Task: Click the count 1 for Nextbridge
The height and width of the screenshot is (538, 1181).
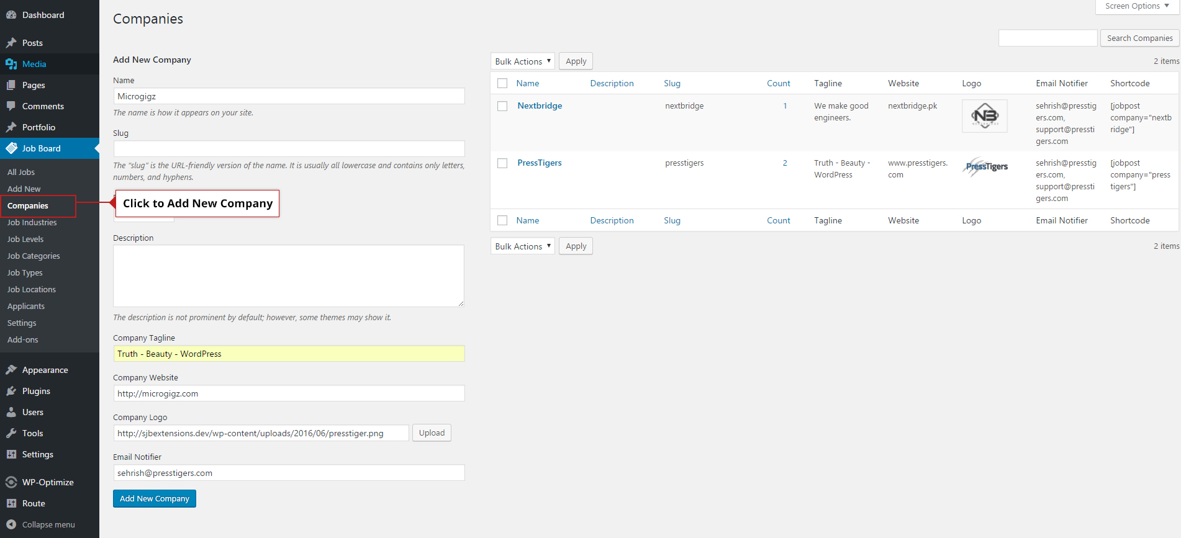Action: pyautogui.click(x=785, y=105)
